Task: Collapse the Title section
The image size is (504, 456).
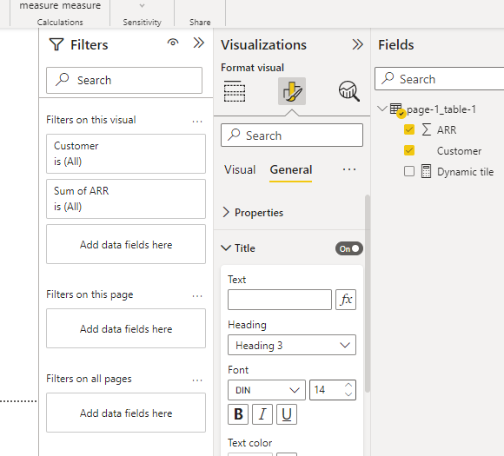Action: click(x=226, y=248)
